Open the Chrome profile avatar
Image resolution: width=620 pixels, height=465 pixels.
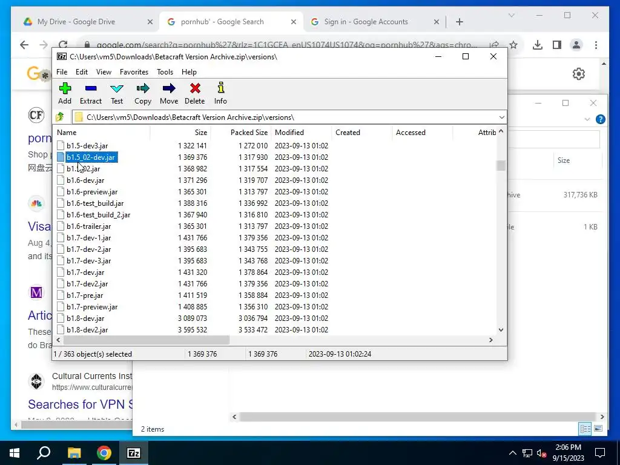[576, 45]
